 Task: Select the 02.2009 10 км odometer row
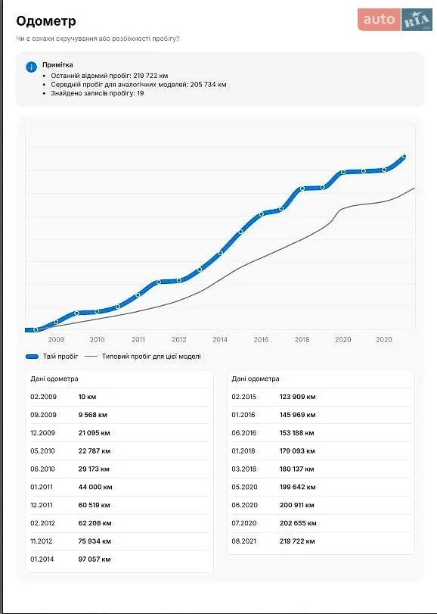pos(119,397)
